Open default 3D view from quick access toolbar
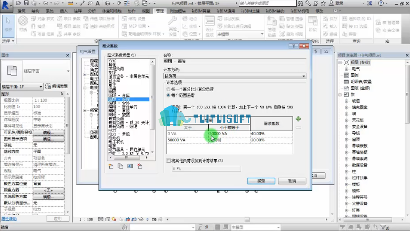 (x=107, y=3)
